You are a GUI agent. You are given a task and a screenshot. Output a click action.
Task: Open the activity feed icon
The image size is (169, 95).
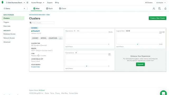159,8
